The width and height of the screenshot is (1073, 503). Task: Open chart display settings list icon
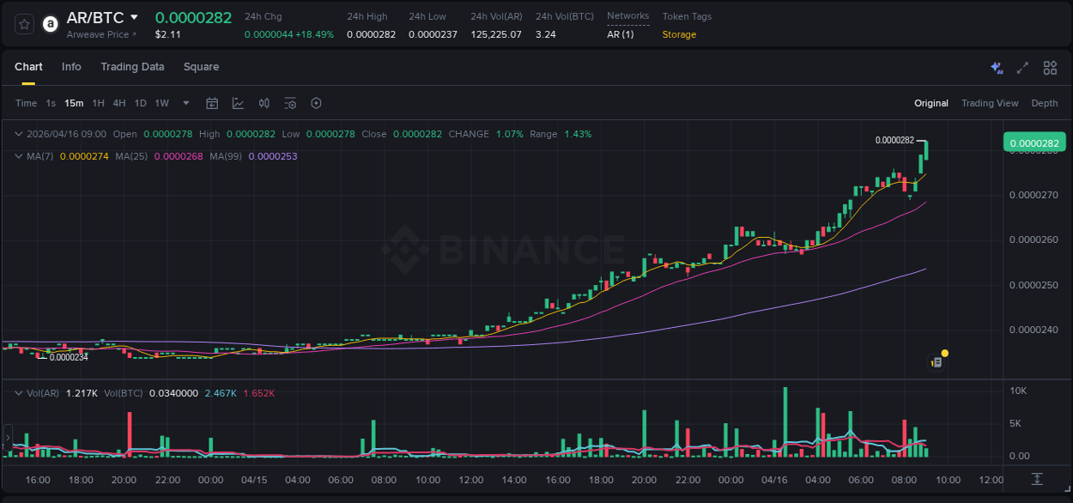pos(290,103)
